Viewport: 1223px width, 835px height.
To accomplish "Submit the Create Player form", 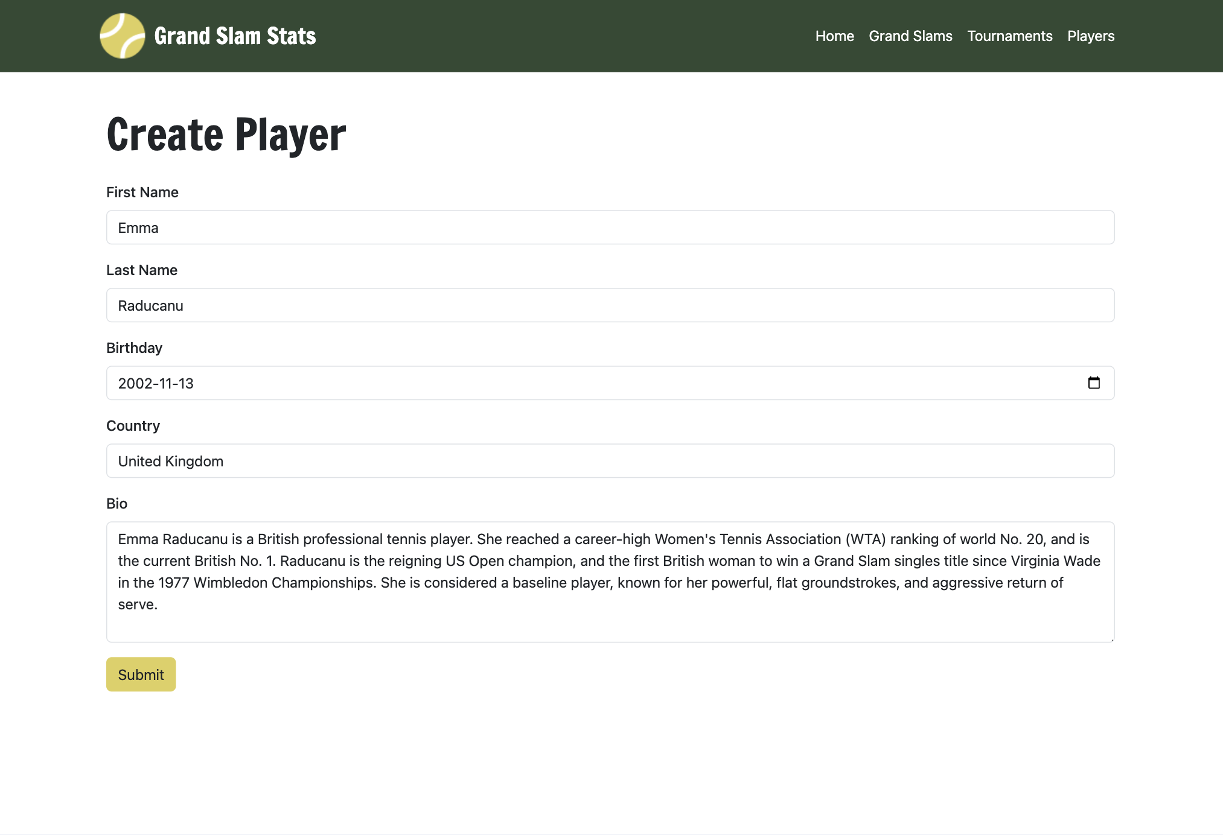I will point(141,674).
